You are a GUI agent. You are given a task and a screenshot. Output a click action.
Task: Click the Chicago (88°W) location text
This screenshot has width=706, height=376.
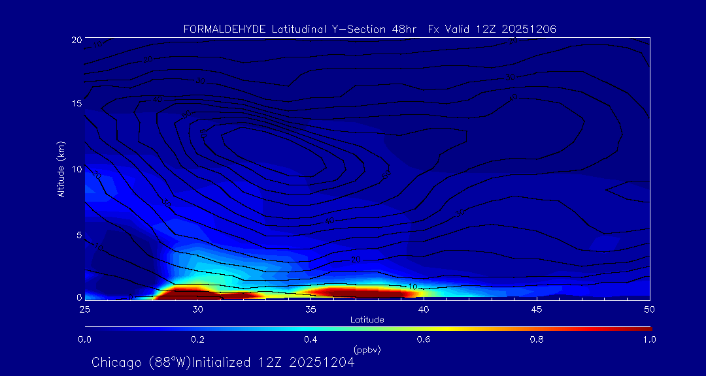[141, 362]
